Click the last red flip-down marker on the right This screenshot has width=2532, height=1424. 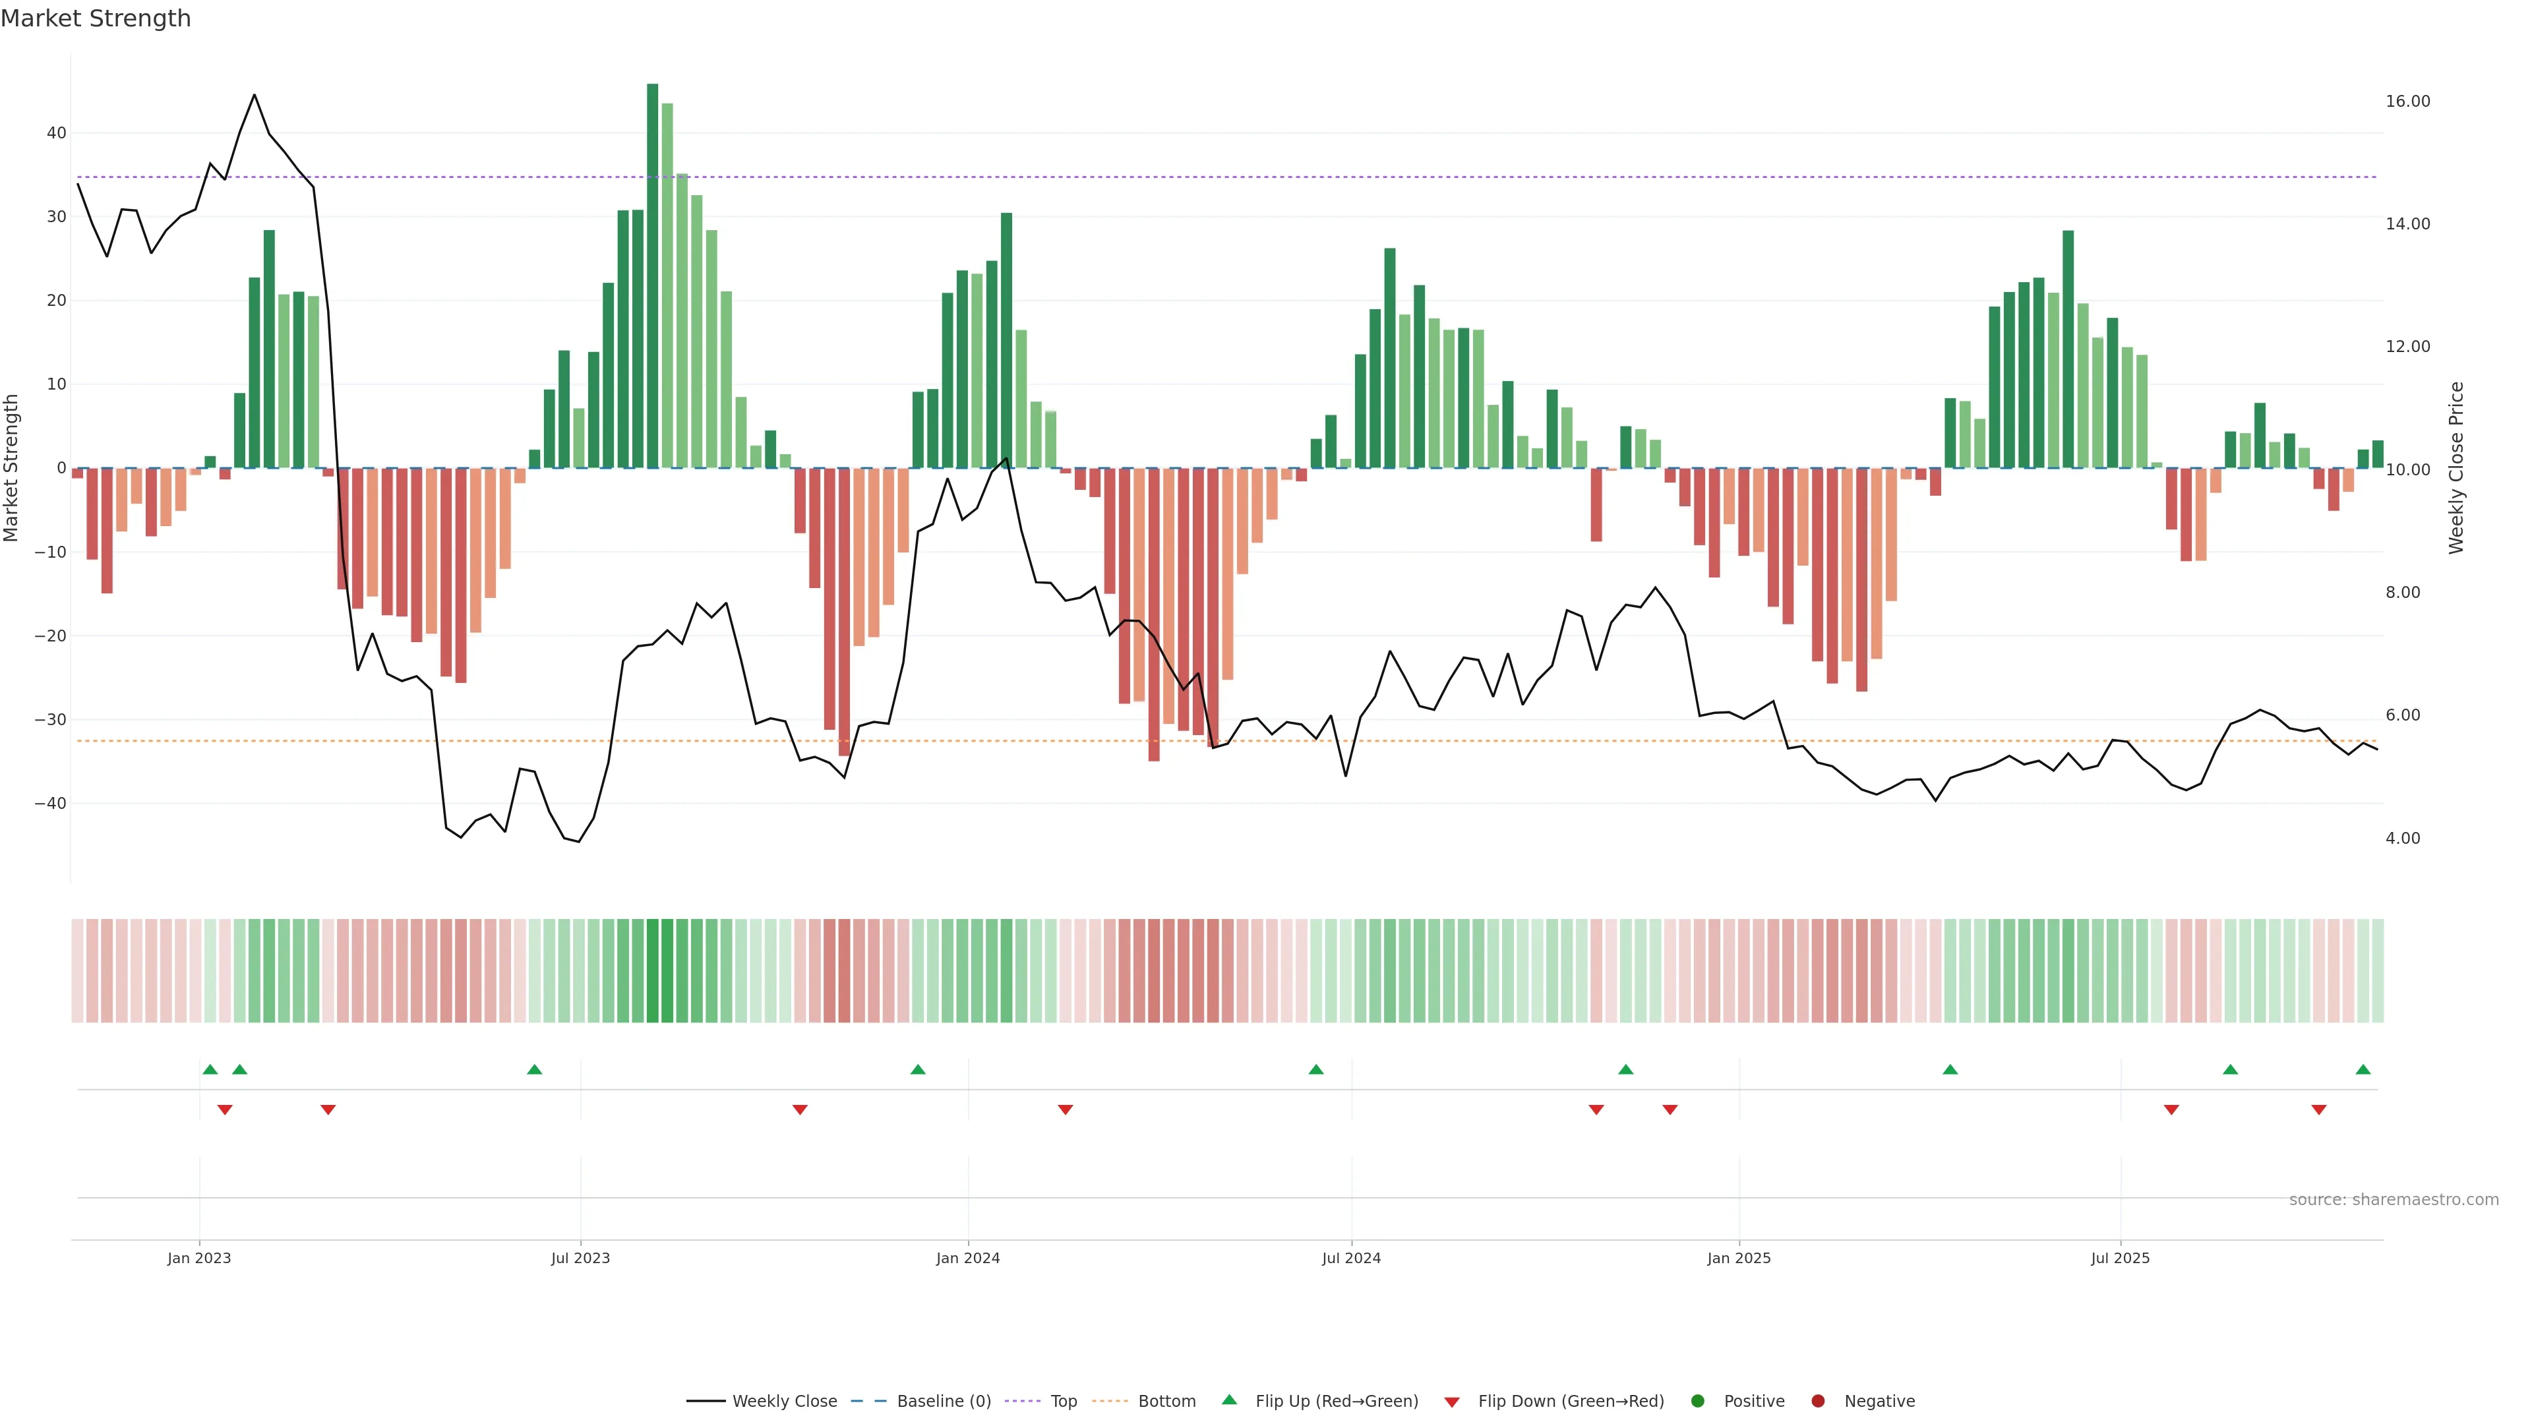click(x=2319, y=1110)
